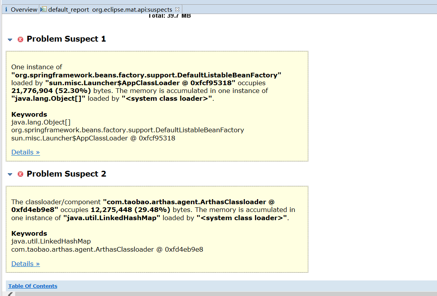Click the horizontal scrollbar left arrow
Viewport: 437px width, 296px height.
10,294
